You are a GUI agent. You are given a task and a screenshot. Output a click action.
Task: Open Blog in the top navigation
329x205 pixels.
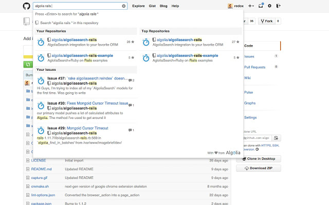pos(163,6)
